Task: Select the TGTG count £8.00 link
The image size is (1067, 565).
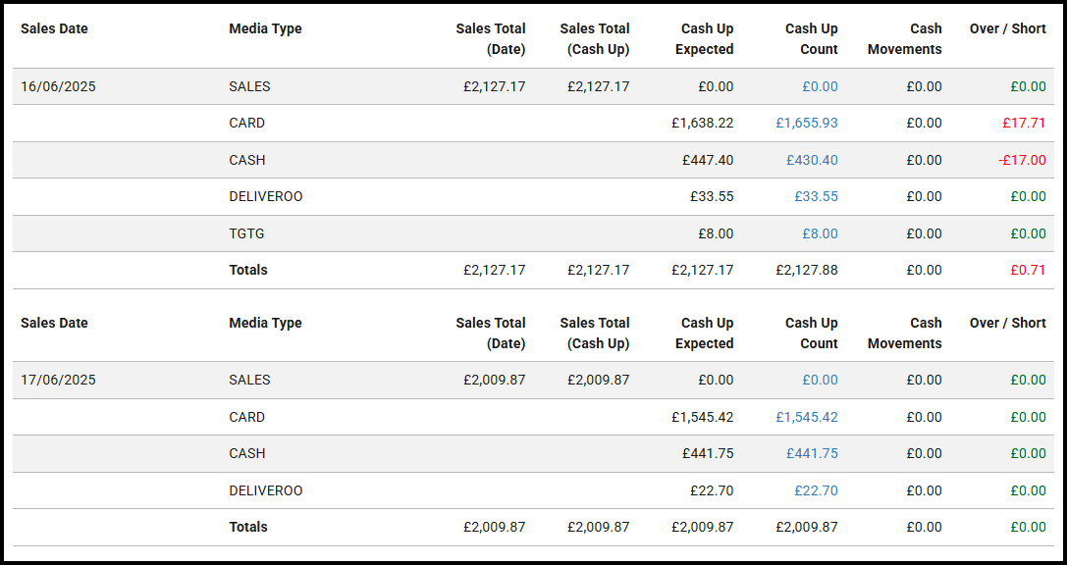Action: (820, 233)
